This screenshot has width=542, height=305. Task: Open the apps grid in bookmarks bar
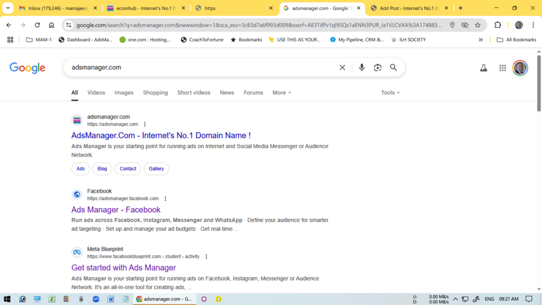click(11, 40)
